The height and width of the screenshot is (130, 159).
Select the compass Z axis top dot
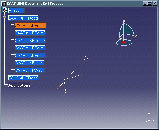point(124,21)
